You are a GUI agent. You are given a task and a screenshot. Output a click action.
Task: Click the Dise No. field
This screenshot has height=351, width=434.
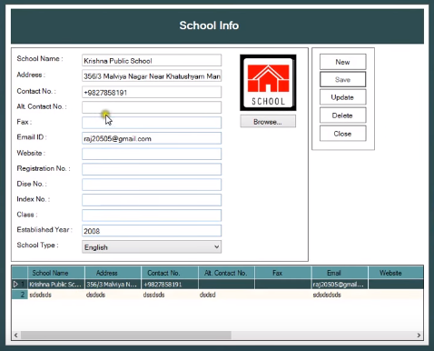point(152,185)
